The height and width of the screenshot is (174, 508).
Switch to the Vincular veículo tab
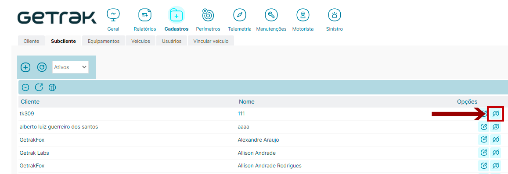tap(211, 41)
